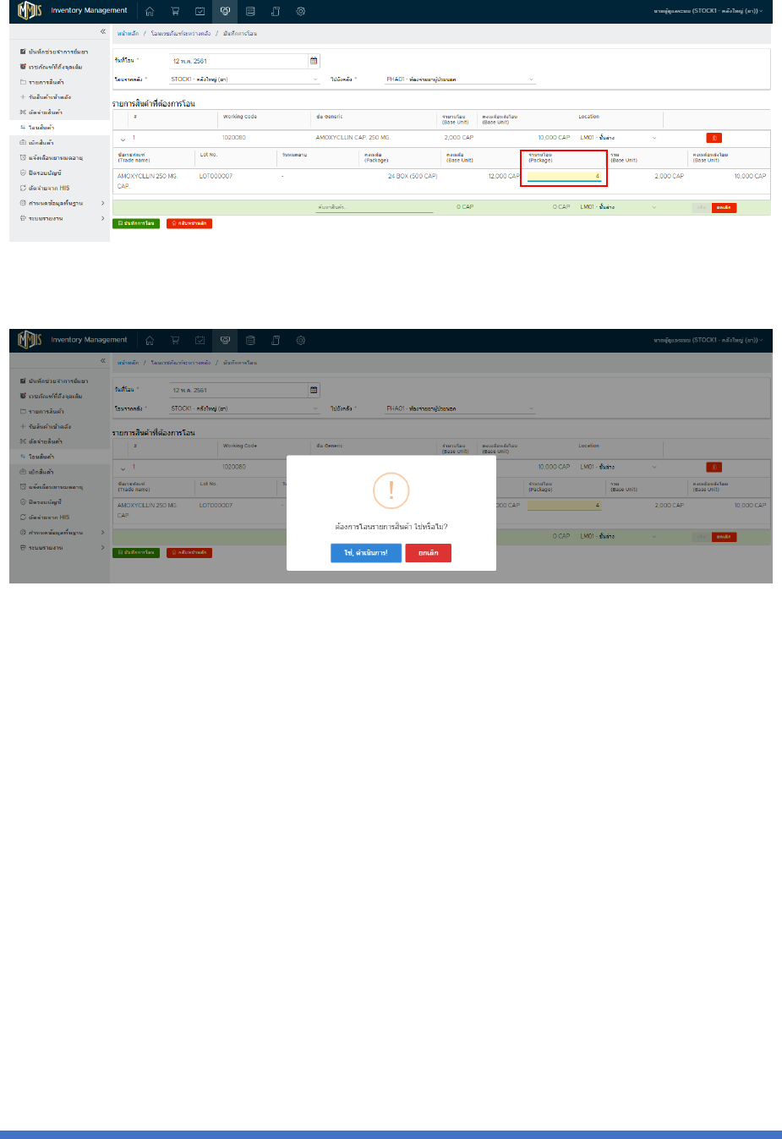This screenshot has width=782, height=1139.
Task: Open the settings gear in upper screenshot navbar
Action: (301, 11)
